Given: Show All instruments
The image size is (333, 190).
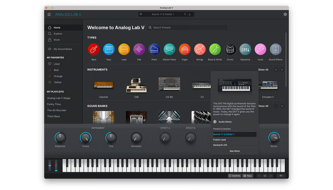Looking at the screenshot, I should click(x=263, y=70).
